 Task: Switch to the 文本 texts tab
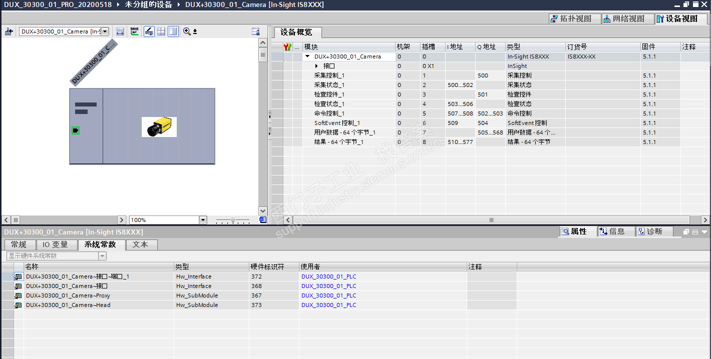click(141, 244)
